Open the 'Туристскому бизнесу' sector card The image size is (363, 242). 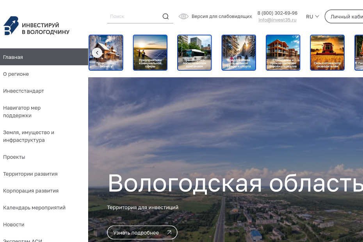106,52
